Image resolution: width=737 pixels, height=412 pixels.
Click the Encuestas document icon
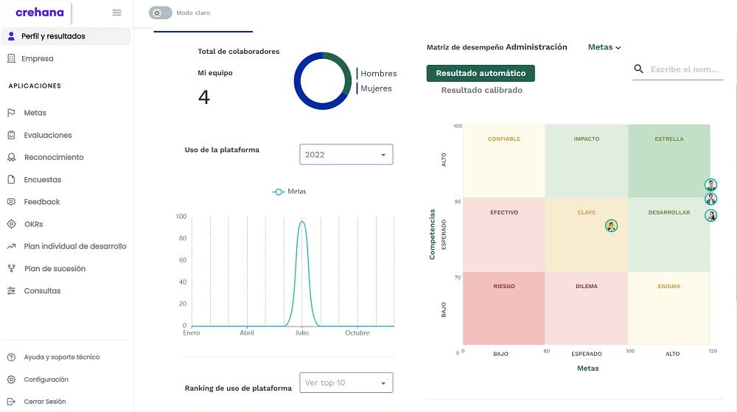[11, 179]
